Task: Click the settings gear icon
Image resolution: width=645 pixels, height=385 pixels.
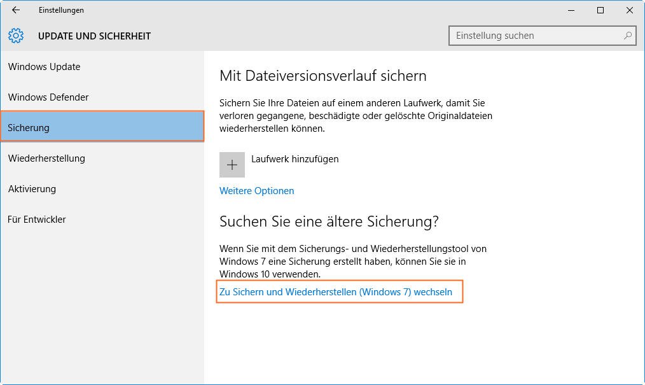Action: [x=16, y=36]
